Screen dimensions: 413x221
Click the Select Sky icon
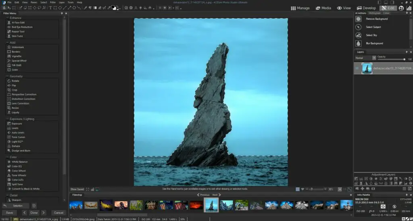(358, 35)
